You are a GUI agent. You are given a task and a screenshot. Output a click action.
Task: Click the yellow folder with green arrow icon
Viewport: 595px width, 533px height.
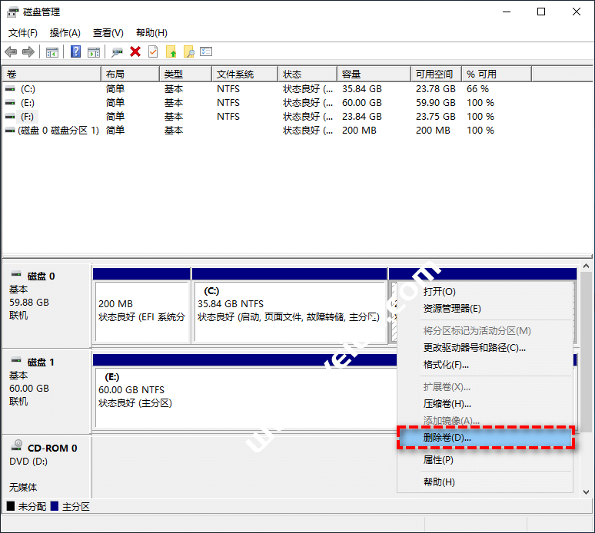coord(171,51)
